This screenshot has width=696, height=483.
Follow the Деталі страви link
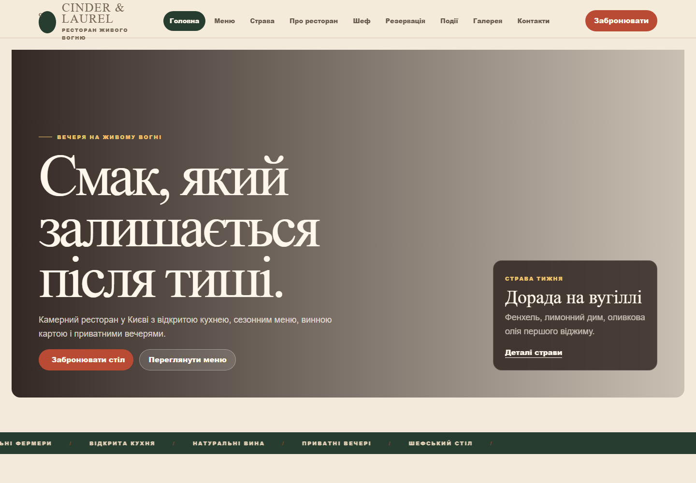coord(534,353)
